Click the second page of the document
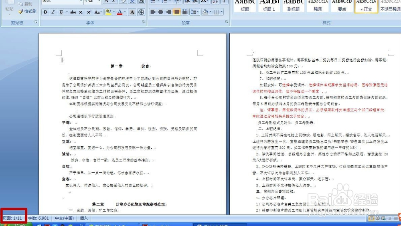This screenshot has width=401, height=226. [x=315, y=124]
